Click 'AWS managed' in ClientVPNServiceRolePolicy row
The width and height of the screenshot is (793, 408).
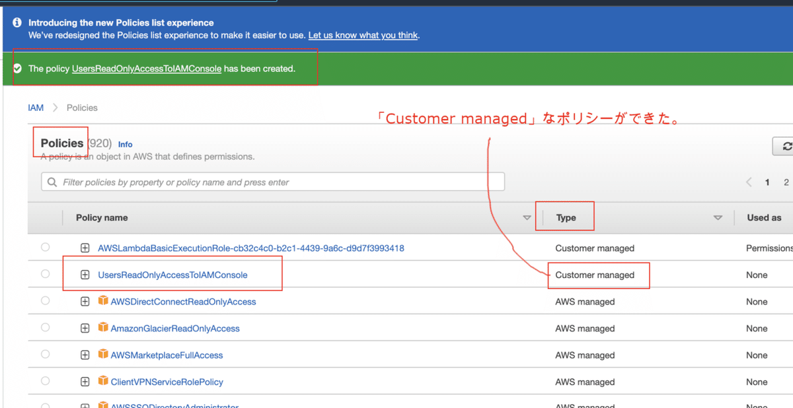(x=585, y=382)
